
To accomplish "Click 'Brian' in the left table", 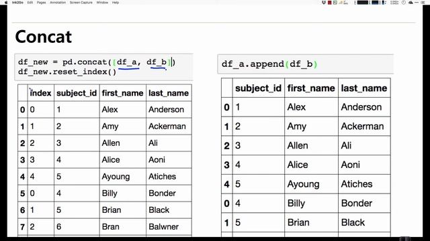I will [x=112, y=210].
